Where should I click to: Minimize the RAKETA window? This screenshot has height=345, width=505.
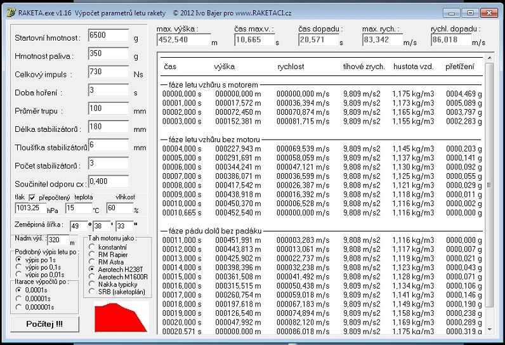coord(452,12)
